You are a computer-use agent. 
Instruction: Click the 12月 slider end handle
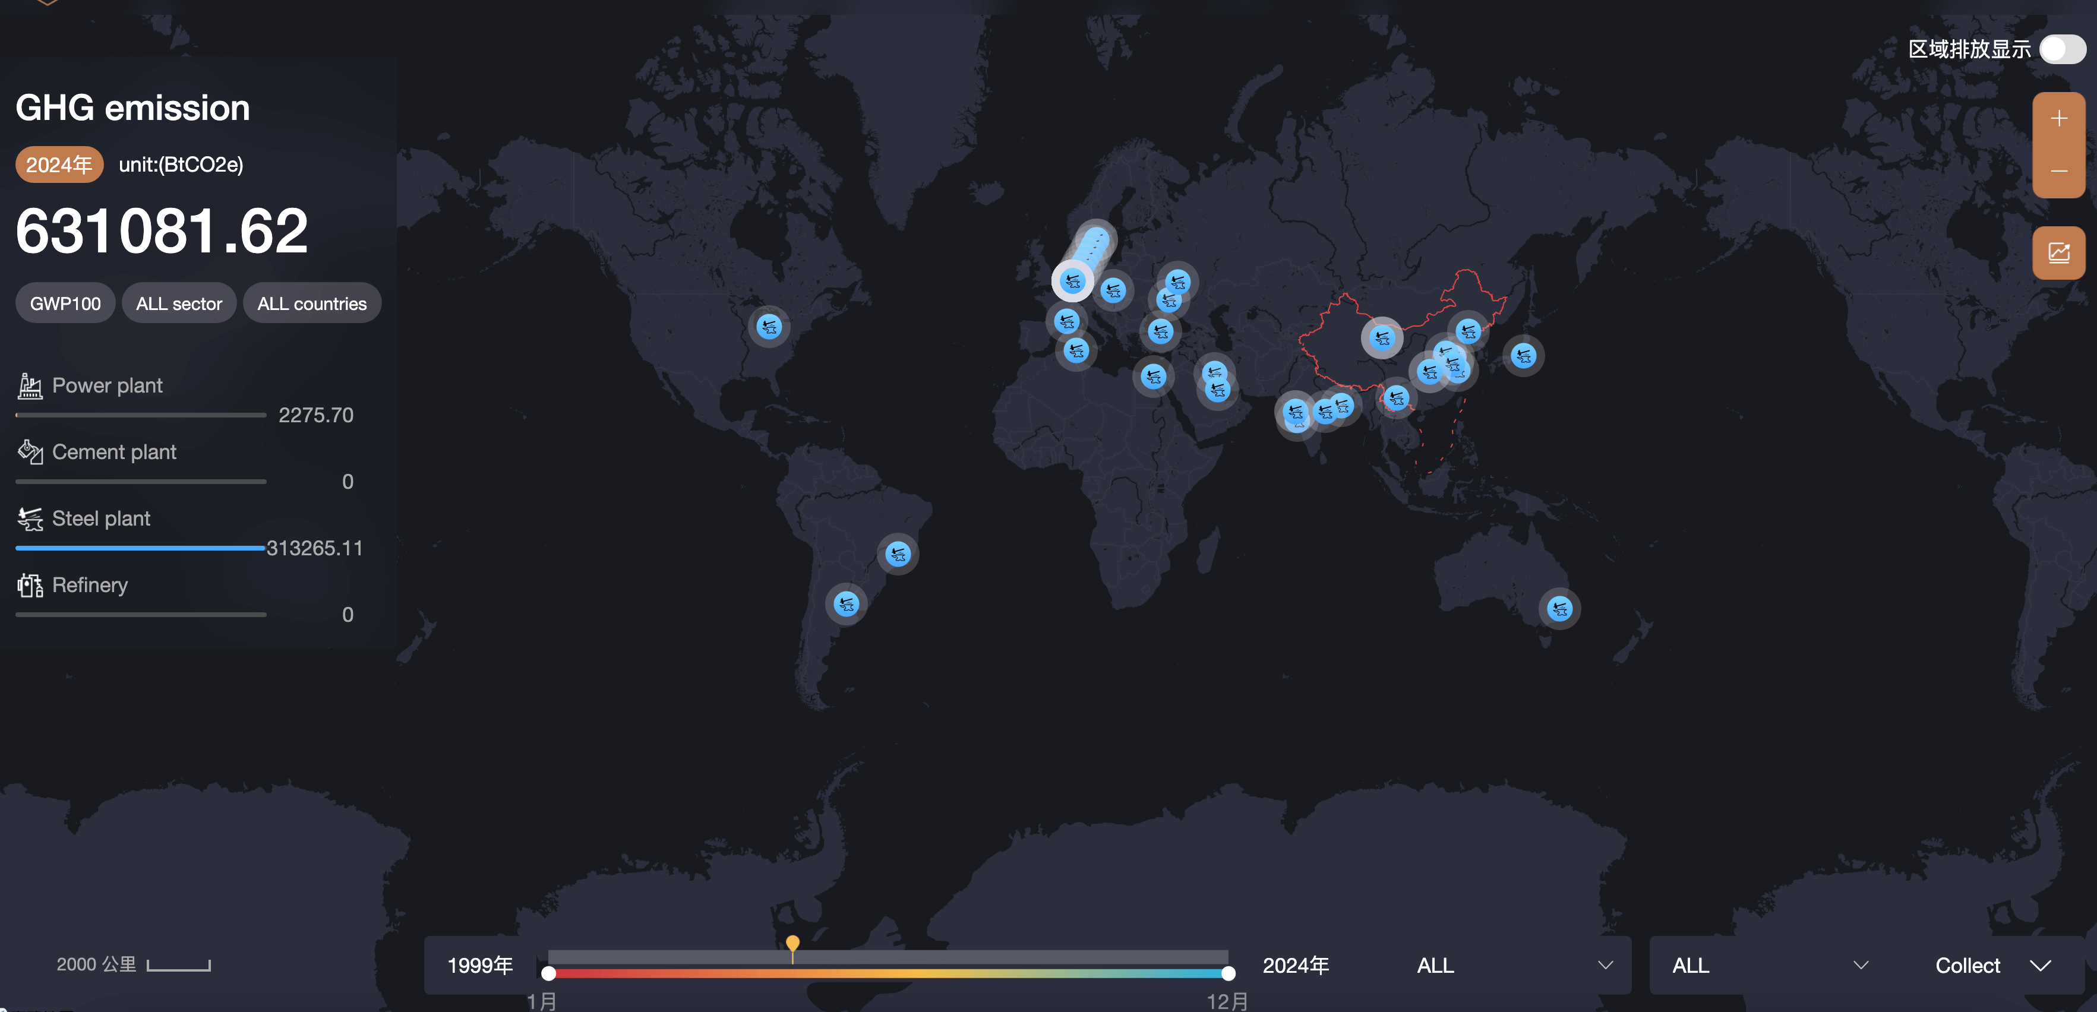coord(1228,974)
